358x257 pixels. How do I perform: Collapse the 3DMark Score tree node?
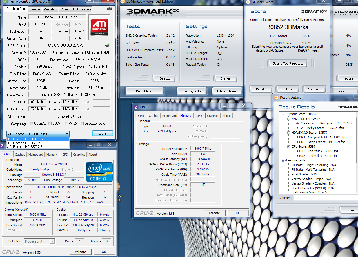pos(284,114)
